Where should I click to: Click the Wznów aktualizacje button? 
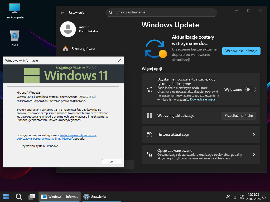coord(241,51)
